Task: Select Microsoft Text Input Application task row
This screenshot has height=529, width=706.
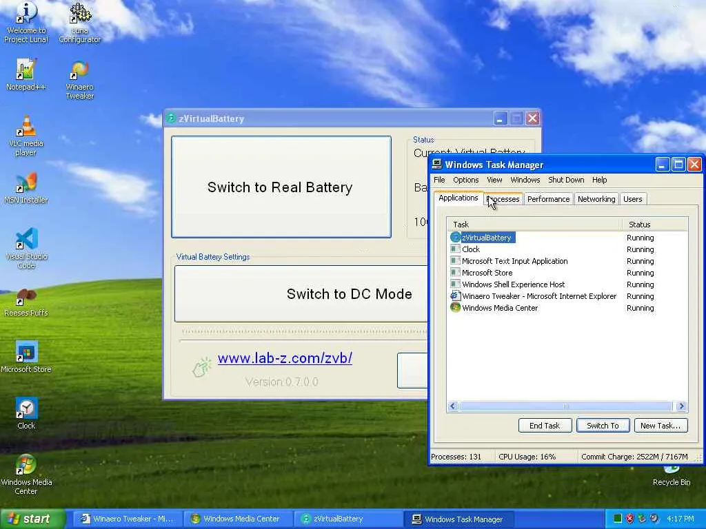Action: (567, 261)
